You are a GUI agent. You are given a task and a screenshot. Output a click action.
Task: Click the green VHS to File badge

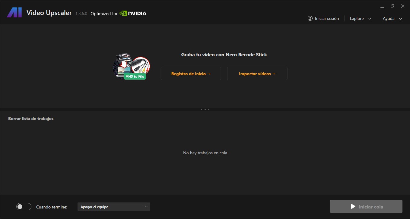click(x=135, y=76)
